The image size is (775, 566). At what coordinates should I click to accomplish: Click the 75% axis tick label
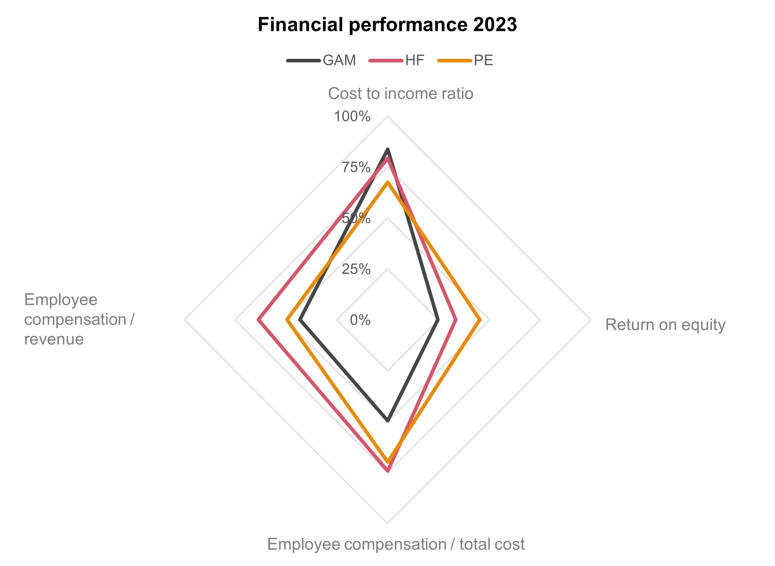[x=356, y=168]
